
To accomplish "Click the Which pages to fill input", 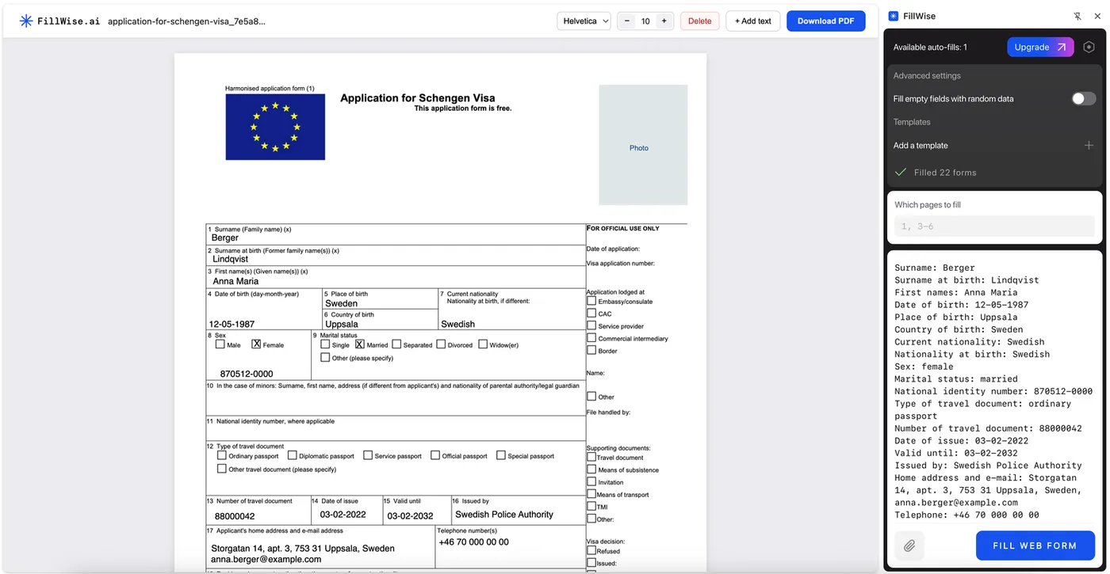I will pyautogui.click(x=994, y=226).
